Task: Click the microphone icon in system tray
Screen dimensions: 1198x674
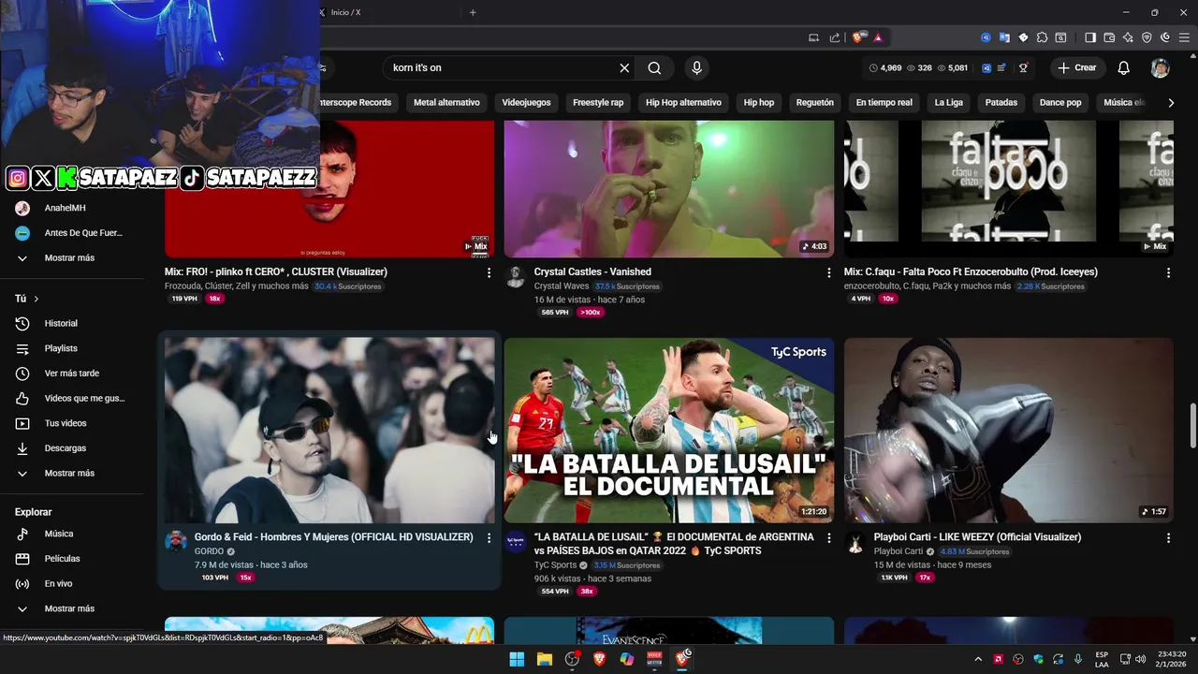Action: pos(1078,659)
